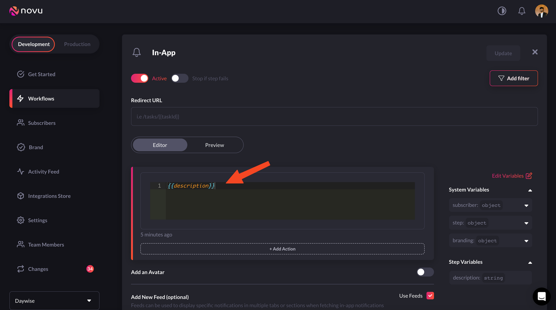
Task: Click the + Add Action button
Action: pos(282,249)
